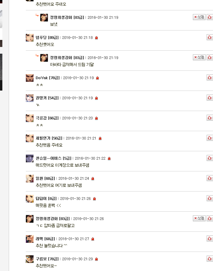The width and height of the screenshot is (213, 271).
Task: Click the report icon on 센슈얼—어비스's comment
Action: 109,159
